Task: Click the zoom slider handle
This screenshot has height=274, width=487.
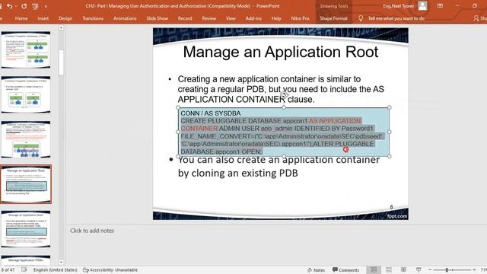Action: coord(447,269)
